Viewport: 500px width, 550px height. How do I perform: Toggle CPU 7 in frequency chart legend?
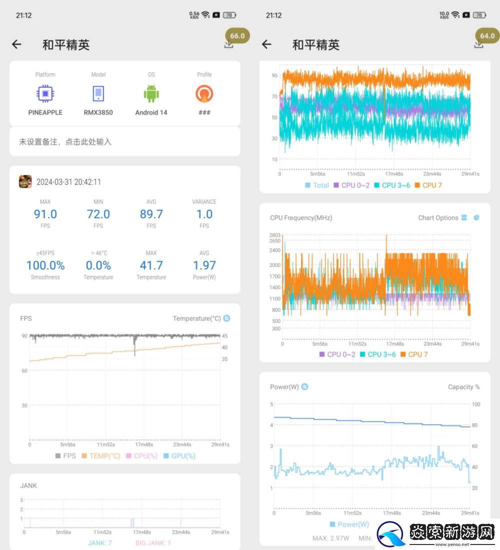(414, 354)
